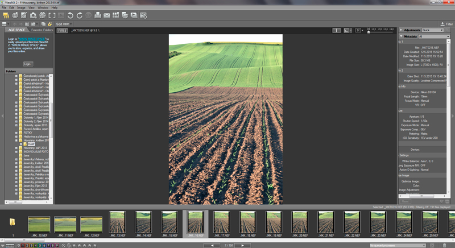Open the Adjustments Quick dropdown
The width and height of the screenshot is (455, 248).
(x=433, y=30)
